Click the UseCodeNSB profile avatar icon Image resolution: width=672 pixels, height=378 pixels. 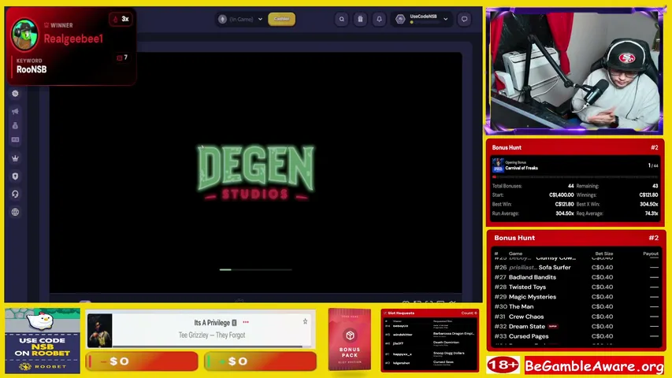click(x=400, y=19)
